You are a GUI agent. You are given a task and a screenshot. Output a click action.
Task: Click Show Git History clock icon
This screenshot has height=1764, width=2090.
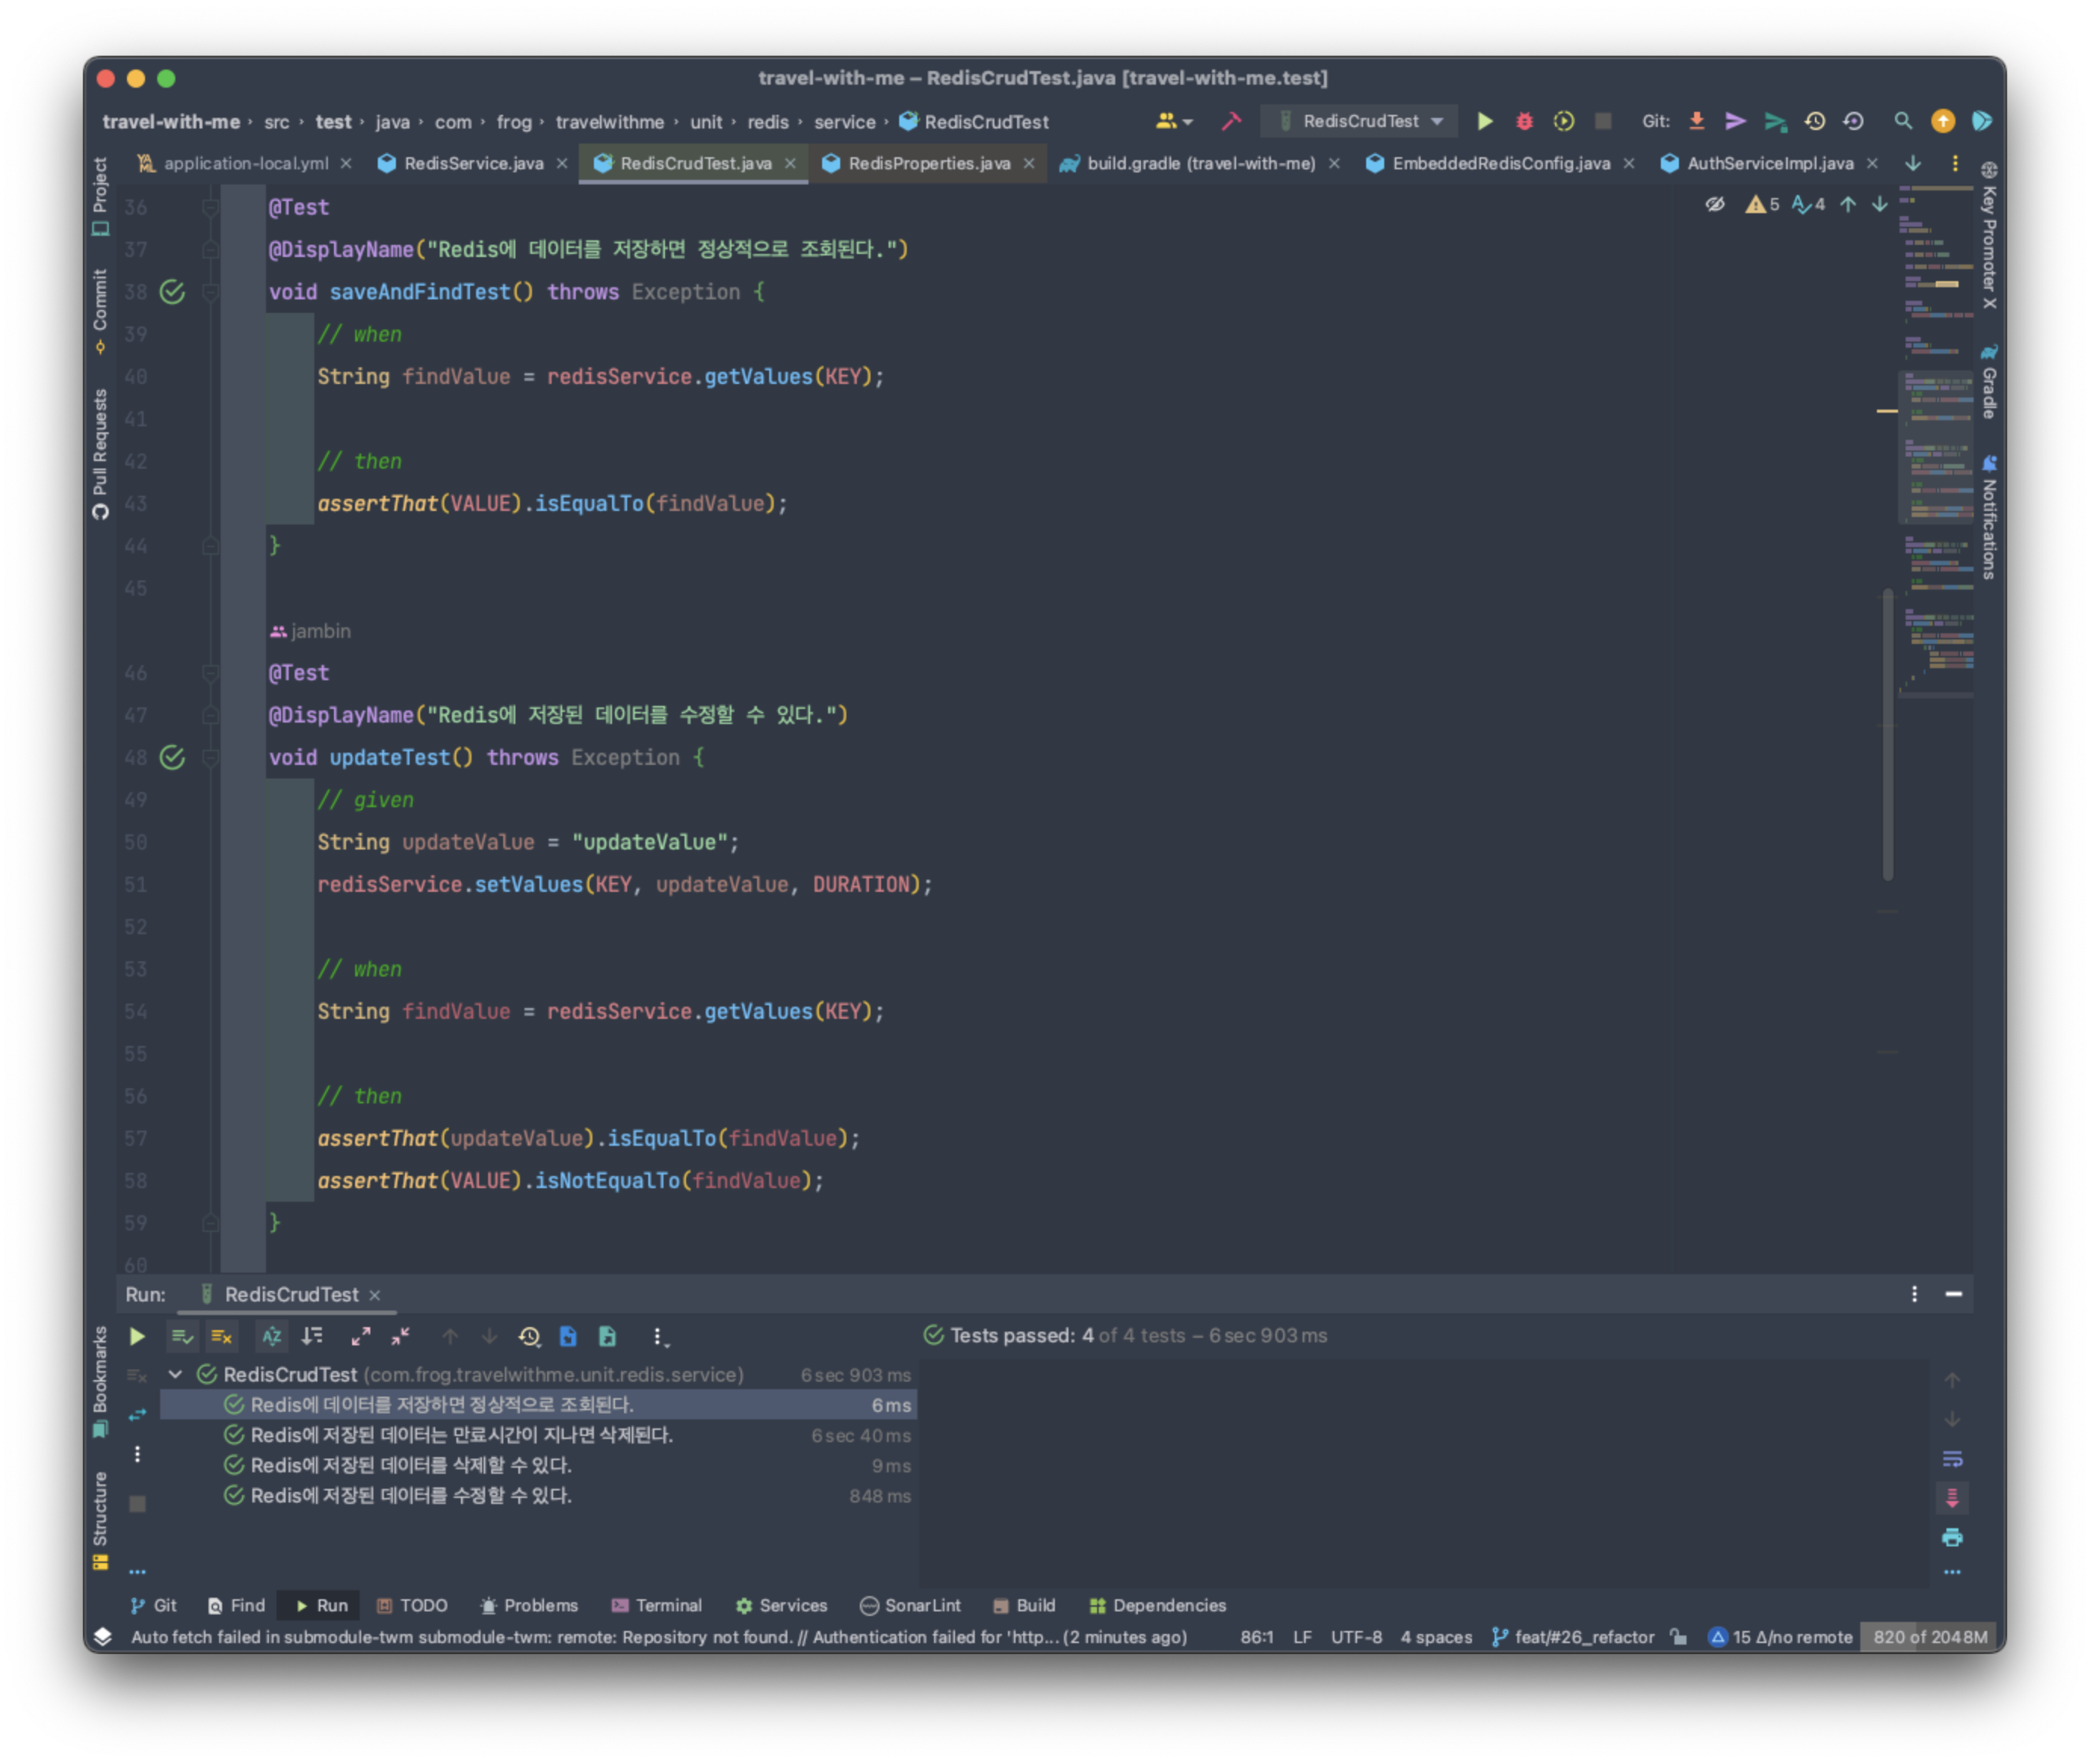(x=1814, y=121)
